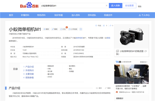Select the value YI-M1 in 外文名 row
Image resolution: width=155 pixels, height=101 pixels.
(x=25, y=50)
